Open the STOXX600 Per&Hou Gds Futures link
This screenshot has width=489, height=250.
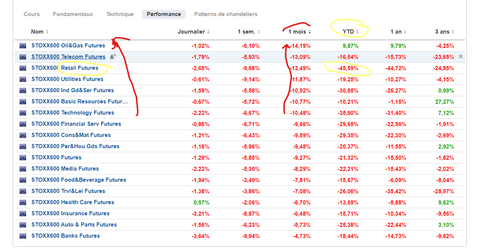click(75, 146)
